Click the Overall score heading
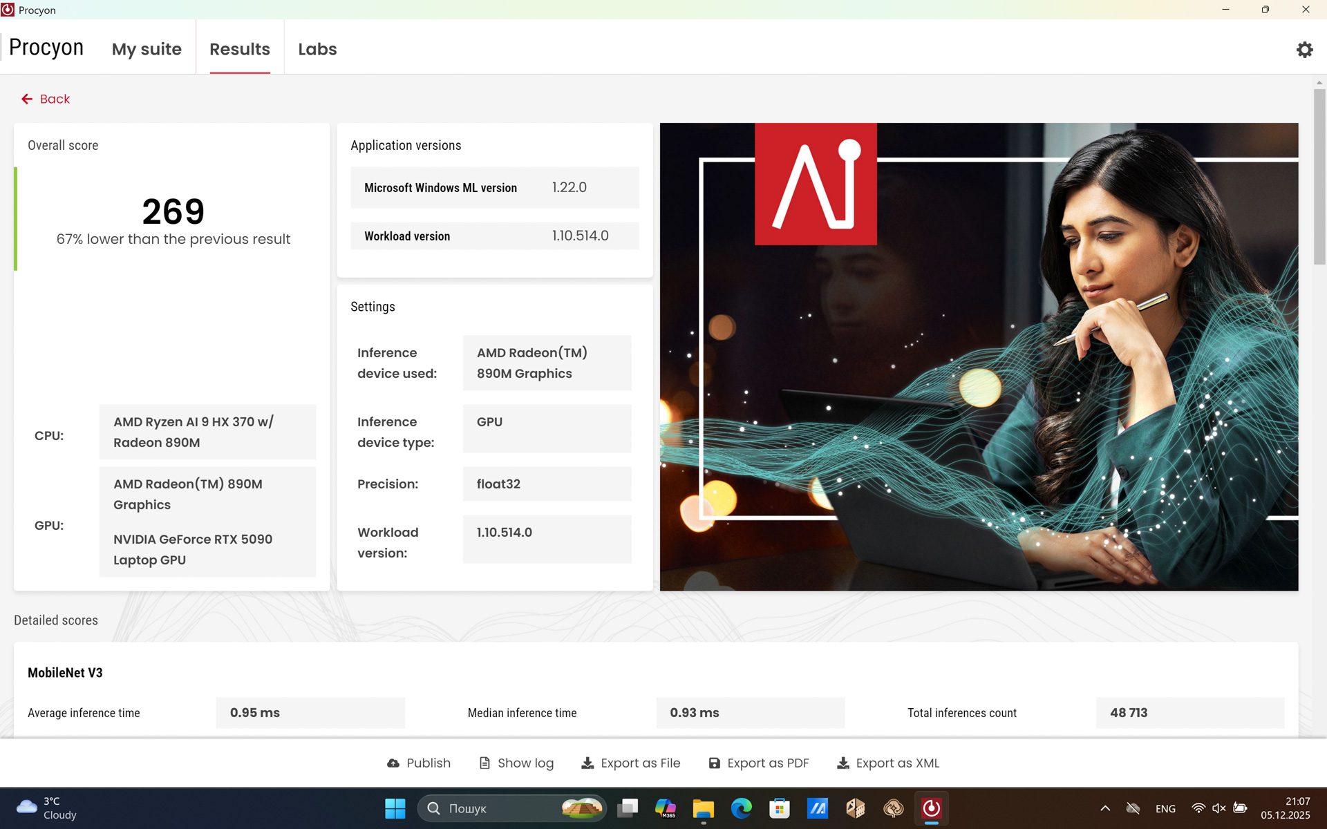Viewport: 1327px width, 829px height. [x=63, y=145]
